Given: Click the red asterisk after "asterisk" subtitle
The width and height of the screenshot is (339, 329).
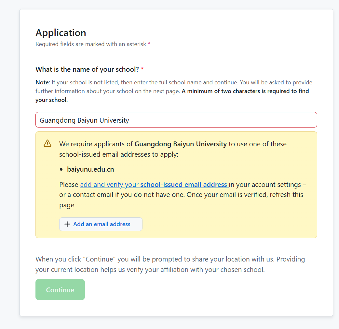Looking at the screenshot, I should pyautogui.click(x=149, y=44).
